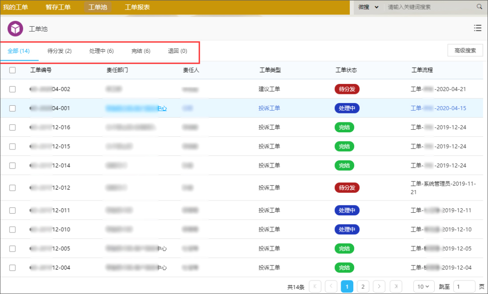
Task: Select checkbox for order ending 12-016
Action: (x=13, y=127)
